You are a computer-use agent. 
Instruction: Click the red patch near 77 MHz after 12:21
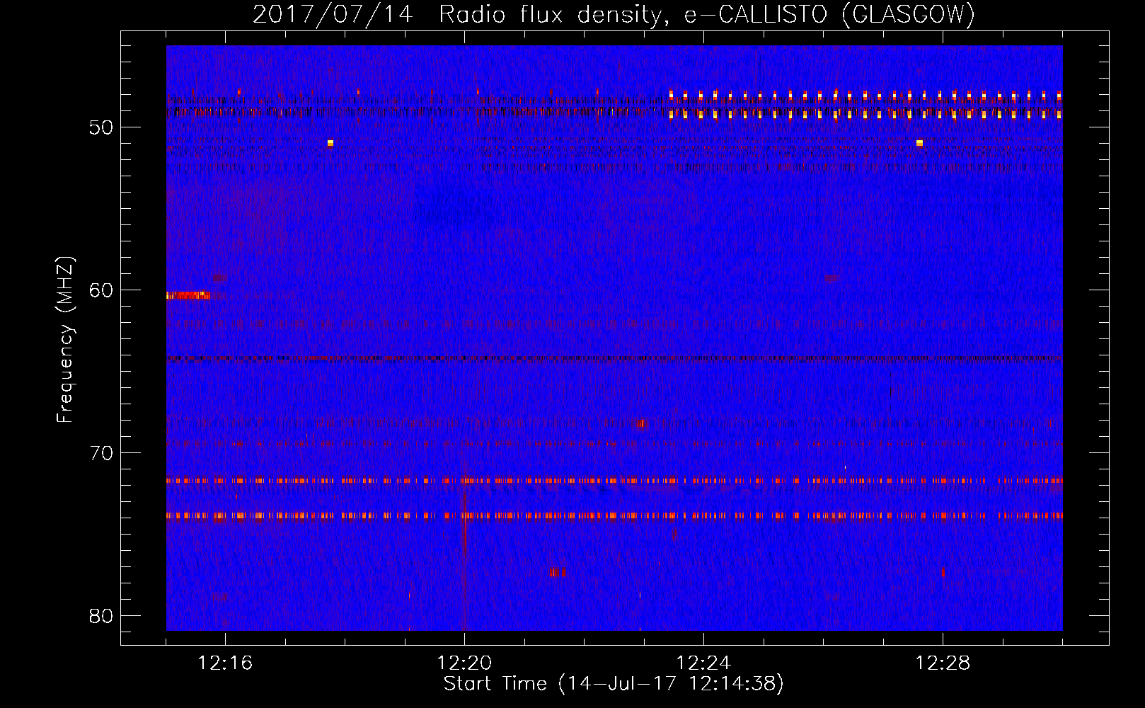click(x=558, y=572)
